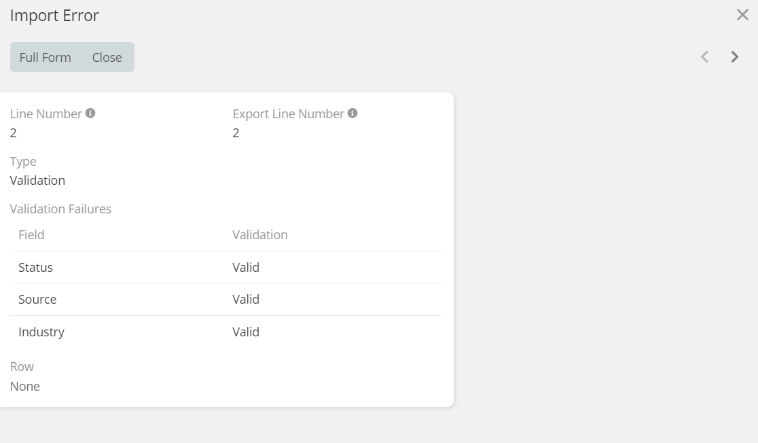Go to the next import error record

735,57
